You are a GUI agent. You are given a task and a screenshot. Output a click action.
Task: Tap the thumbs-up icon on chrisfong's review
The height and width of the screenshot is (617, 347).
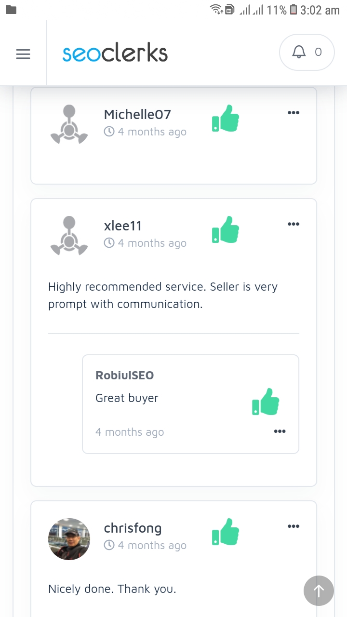coord(226,532)
